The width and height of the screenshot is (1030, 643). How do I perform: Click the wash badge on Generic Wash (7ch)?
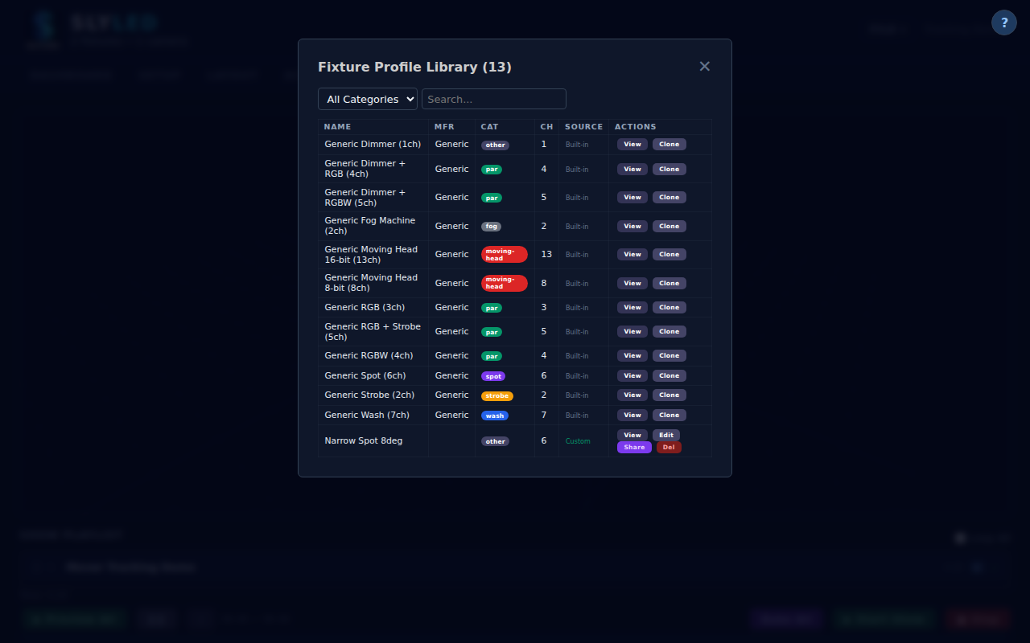coord(494,416)
